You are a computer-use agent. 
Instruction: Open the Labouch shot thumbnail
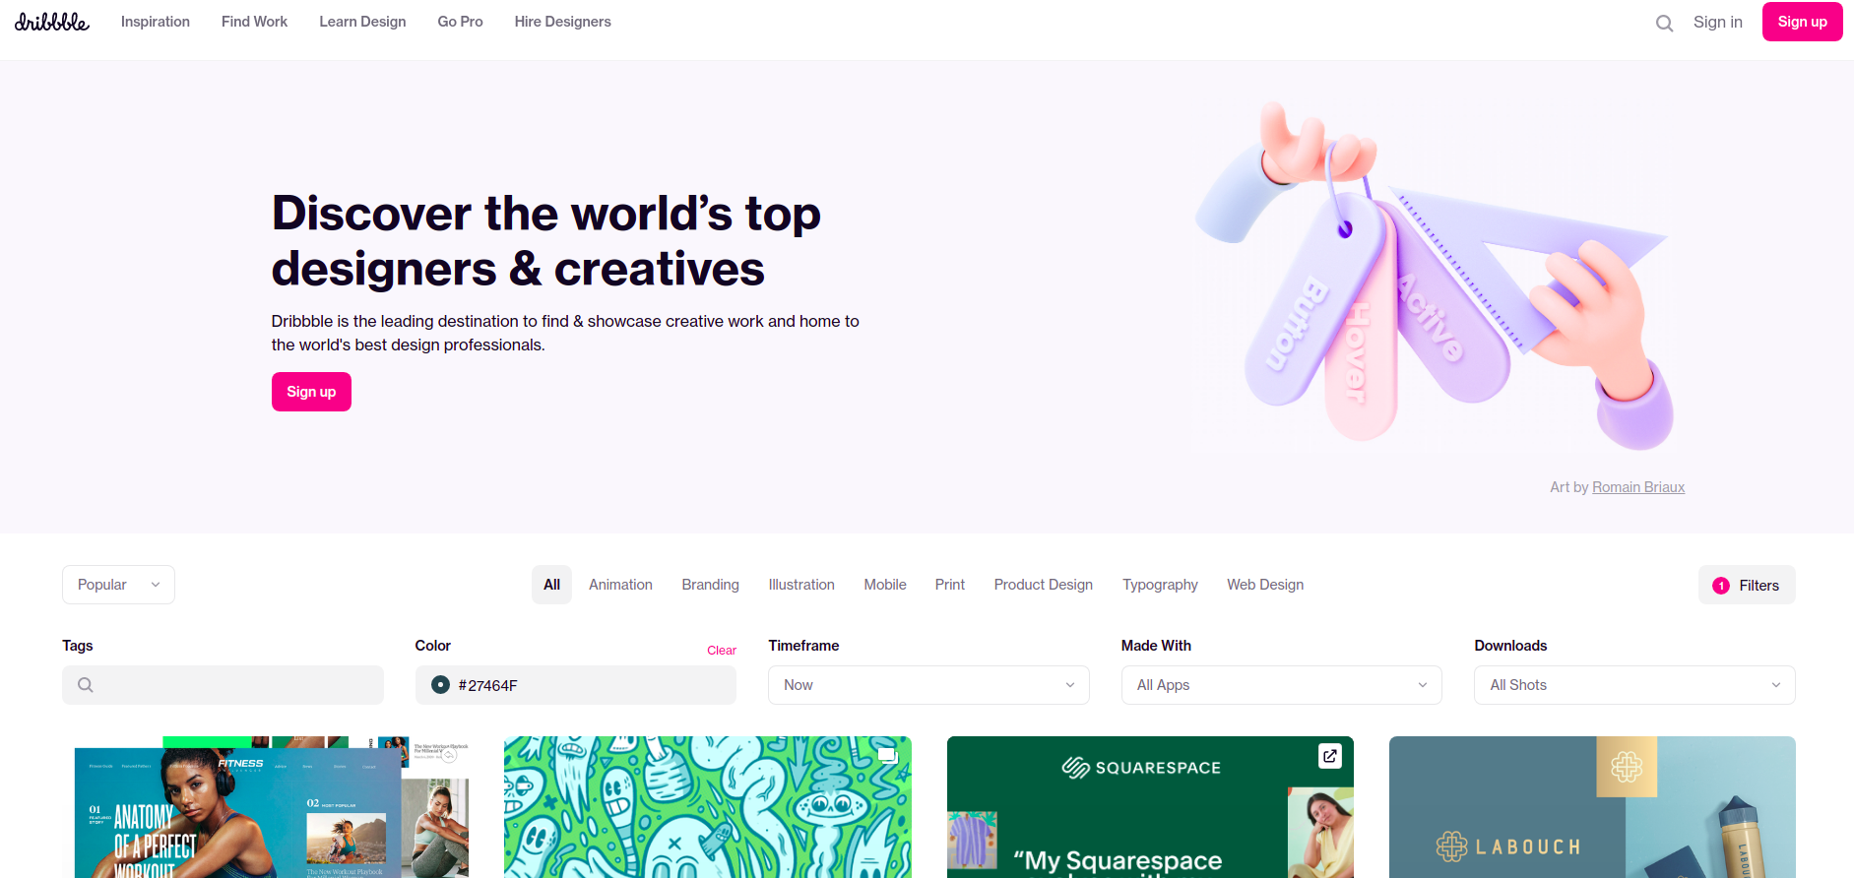[x=1592, y=807]
